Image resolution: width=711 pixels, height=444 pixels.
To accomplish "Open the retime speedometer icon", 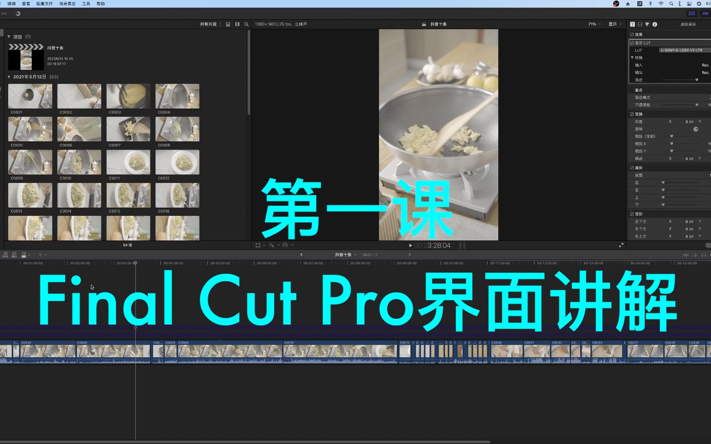I will click(x=285, y=245).
